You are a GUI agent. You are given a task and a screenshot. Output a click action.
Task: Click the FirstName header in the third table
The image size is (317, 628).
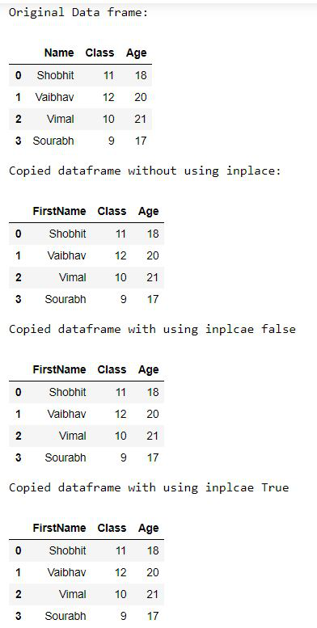point(59,369)
